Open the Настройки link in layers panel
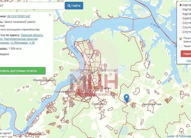The height and width of the screenshot is (138, 191). (x=189, y=61)
